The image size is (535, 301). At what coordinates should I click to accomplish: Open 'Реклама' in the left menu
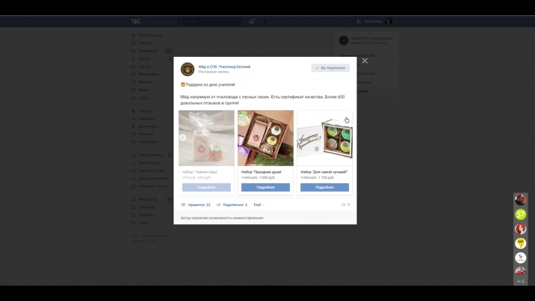[x=146, y=134]
